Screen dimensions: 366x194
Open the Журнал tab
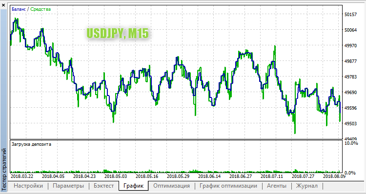click(307, 186)
